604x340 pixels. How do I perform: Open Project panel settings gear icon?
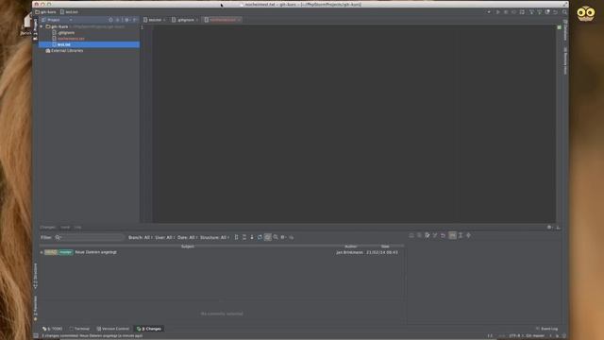126,20
